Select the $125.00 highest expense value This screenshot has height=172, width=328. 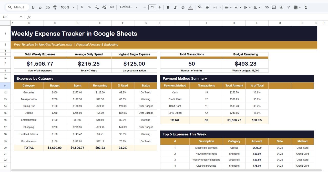pos(134,64)
